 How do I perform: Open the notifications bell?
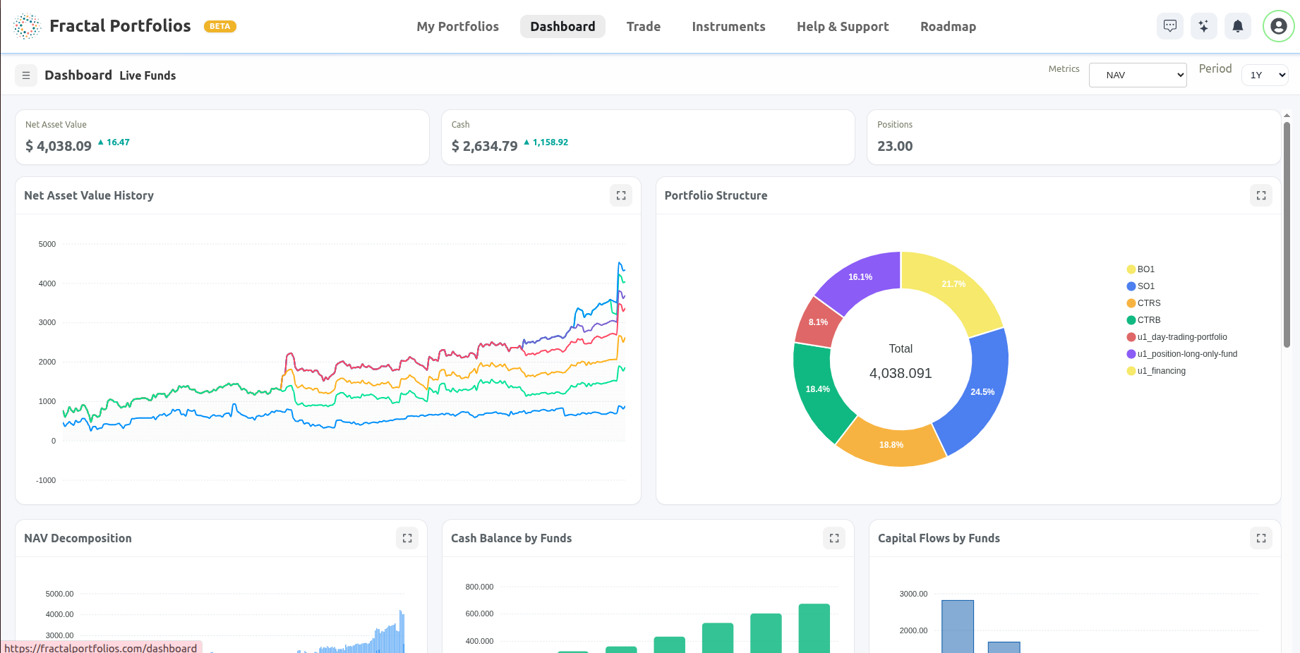1238,26
